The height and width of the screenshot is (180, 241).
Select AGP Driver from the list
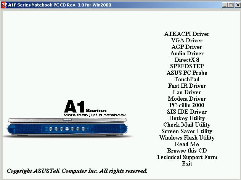pyautogui.click(x=187, y=47)
